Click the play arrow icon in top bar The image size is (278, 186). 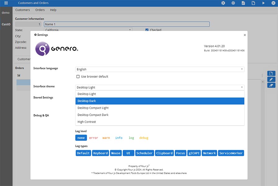click(x=263, y=3)
